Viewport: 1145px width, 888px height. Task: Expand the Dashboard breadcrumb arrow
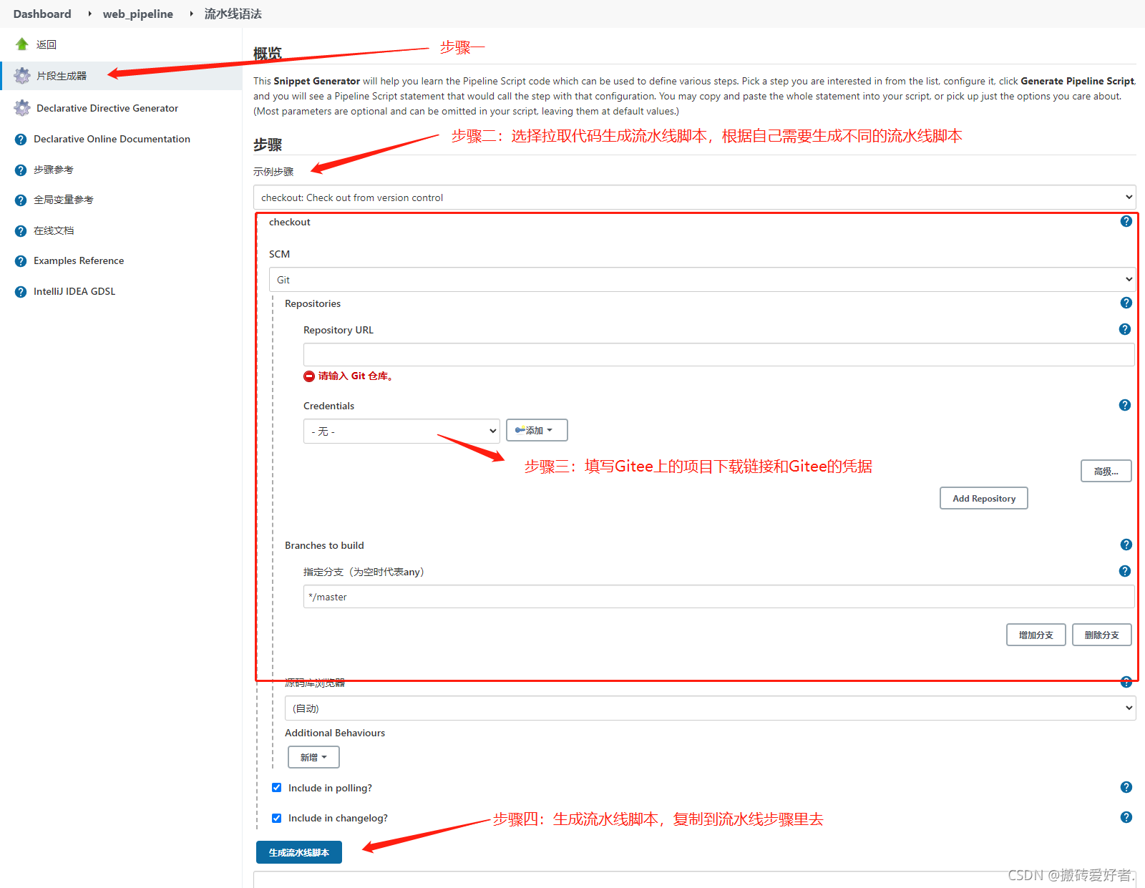point(89,14)
